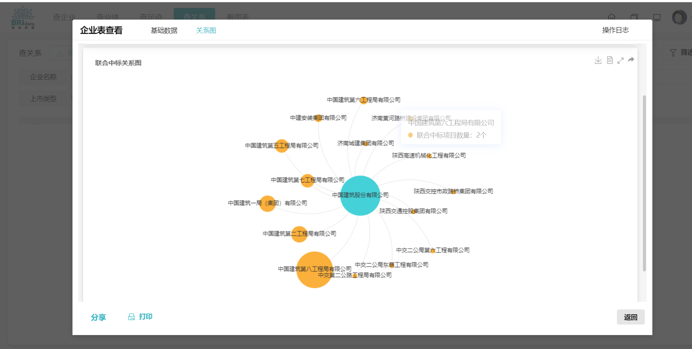Click the 返回 back button
The width and height of the screenshot is (692, 349).
tap(630, 317)
